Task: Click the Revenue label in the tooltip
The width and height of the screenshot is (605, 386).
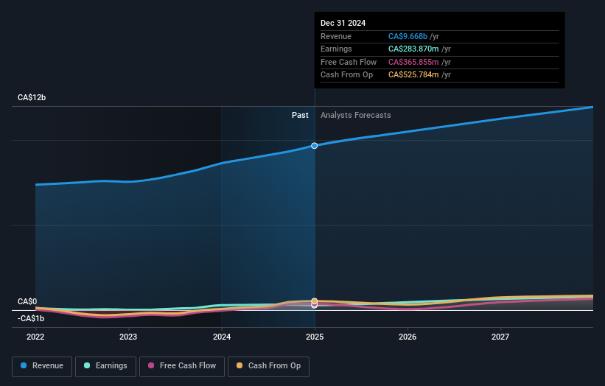Action: coord(336,36)
